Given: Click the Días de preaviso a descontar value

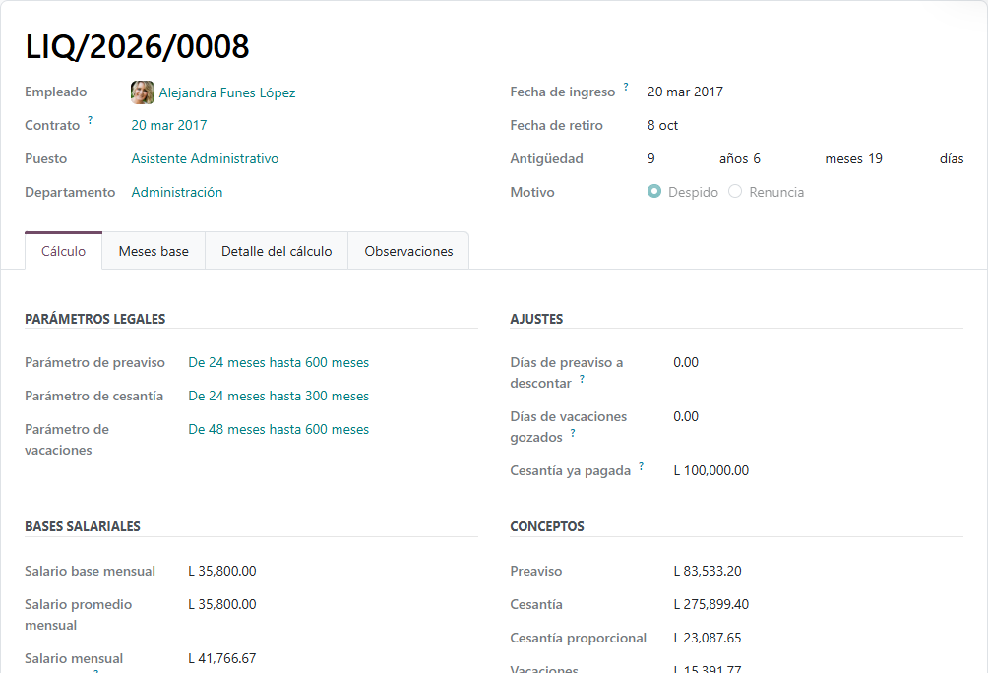Looking at the screenshot, I should point(686,362).
